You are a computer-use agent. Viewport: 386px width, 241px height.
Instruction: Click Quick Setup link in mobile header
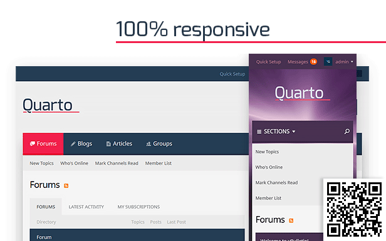pos(268,62)
